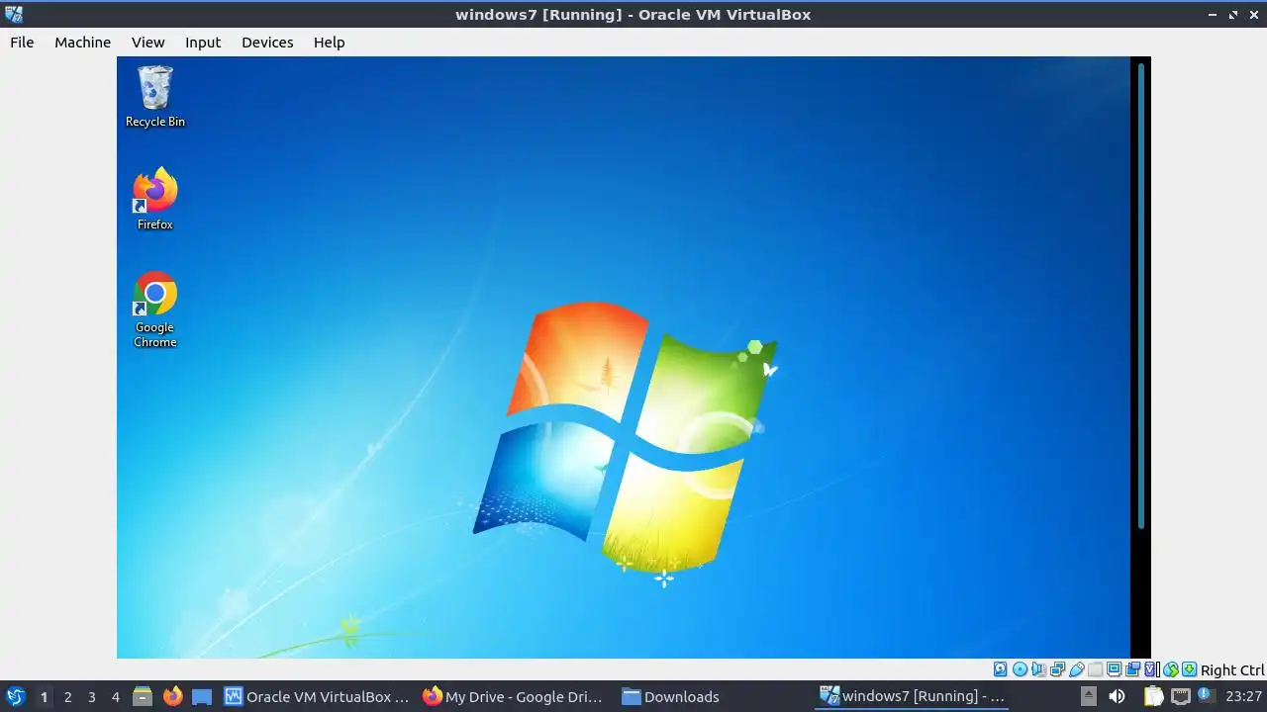The width and height of the screenshot is (1267, 712).
Task: Click the wired network tray icon
Action: [x=1180, y=696]
